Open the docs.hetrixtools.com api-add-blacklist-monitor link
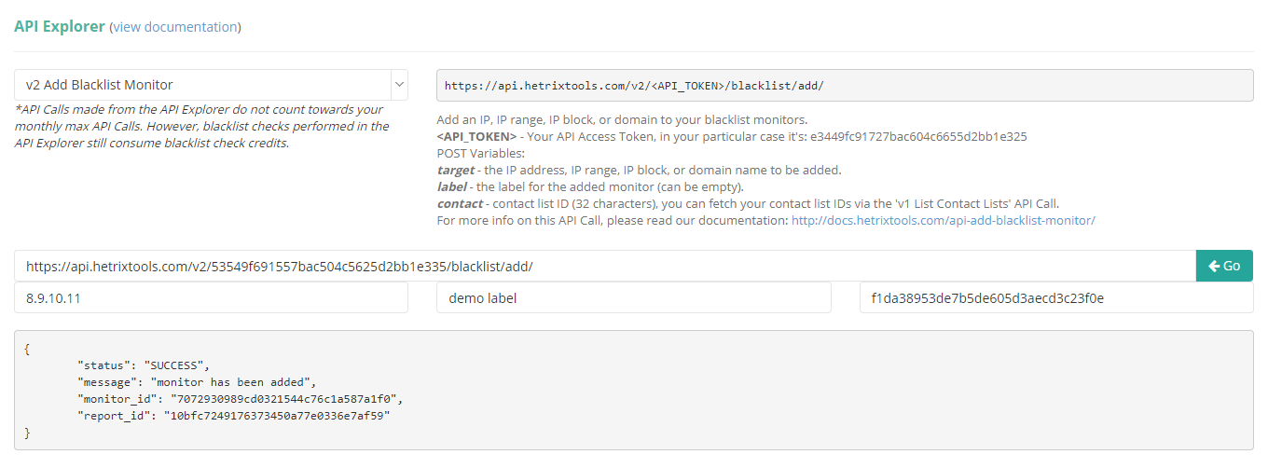Screen dimensions: 1268x468 tap(943, 221)
